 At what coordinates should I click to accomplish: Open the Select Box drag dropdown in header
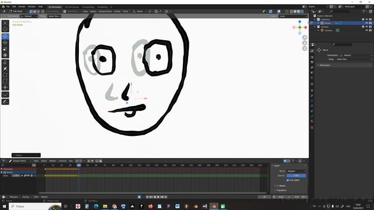(x=54, y=16)
